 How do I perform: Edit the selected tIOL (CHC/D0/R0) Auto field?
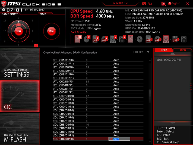tap(119, 139)
